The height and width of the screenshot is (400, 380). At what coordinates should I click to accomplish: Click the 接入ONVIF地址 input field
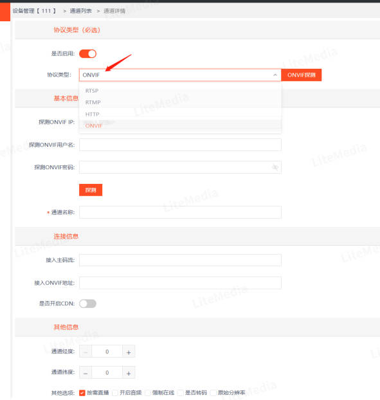pos(180,283)
